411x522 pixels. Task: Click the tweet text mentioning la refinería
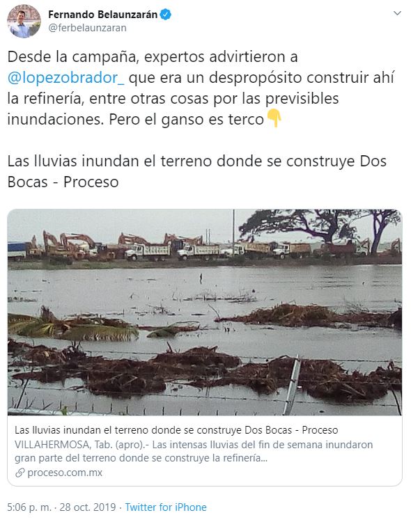click(x=173, y=99)
